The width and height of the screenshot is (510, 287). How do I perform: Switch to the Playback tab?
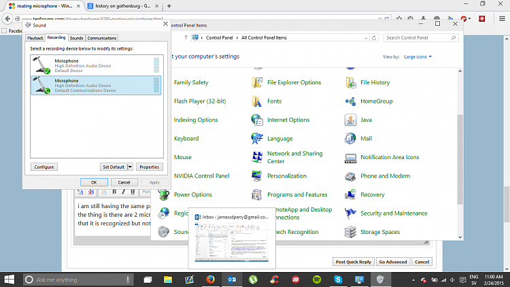[x=35, y=38]
